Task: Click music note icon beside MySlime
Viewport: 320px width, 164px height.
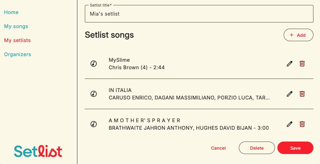Action: coord(94,64)
